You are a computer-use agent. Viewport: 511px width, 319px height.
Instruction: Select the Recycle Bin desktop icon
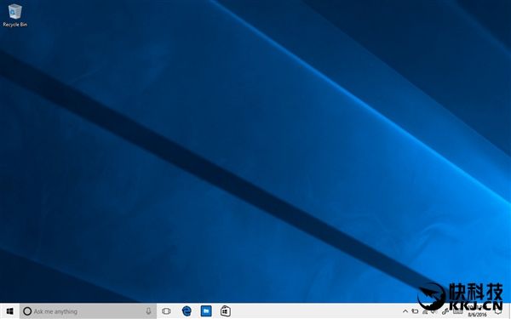click(14, 15)
